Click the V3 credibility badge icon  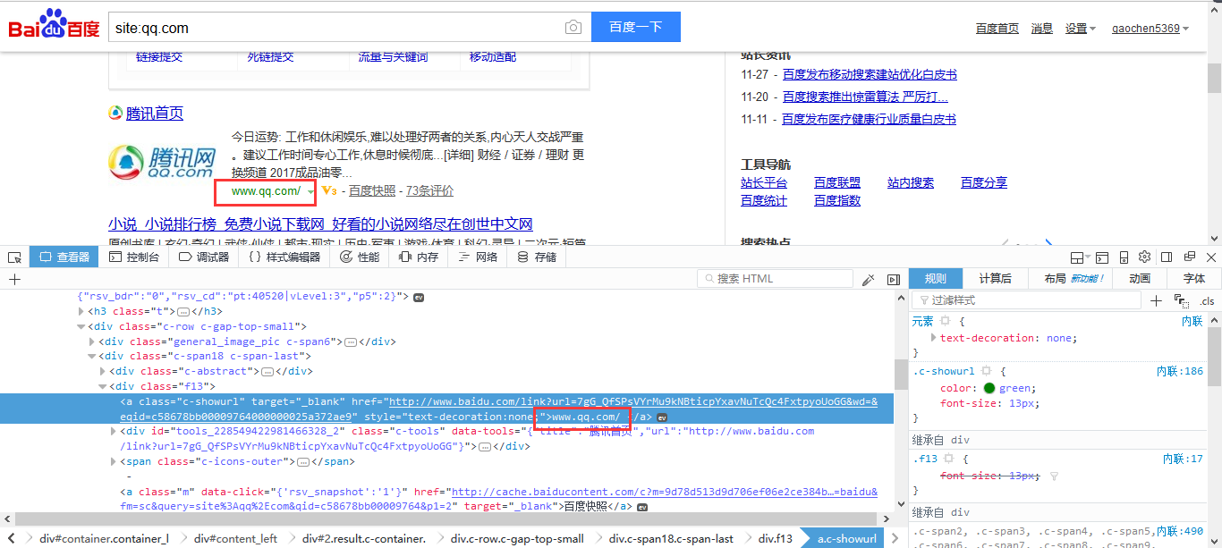click(328, 190)
